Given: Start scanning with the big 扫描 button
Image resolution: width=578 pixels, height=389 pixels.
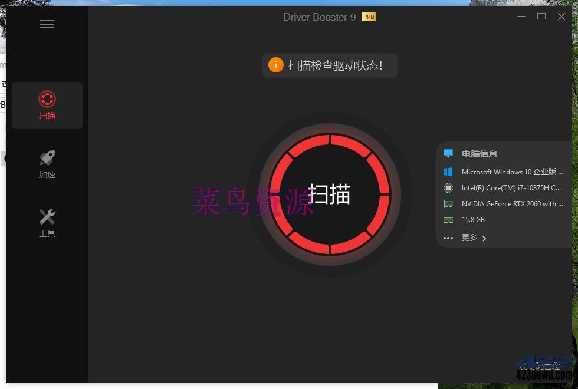Looking at the screenshot, I should [x=330, y=194].
